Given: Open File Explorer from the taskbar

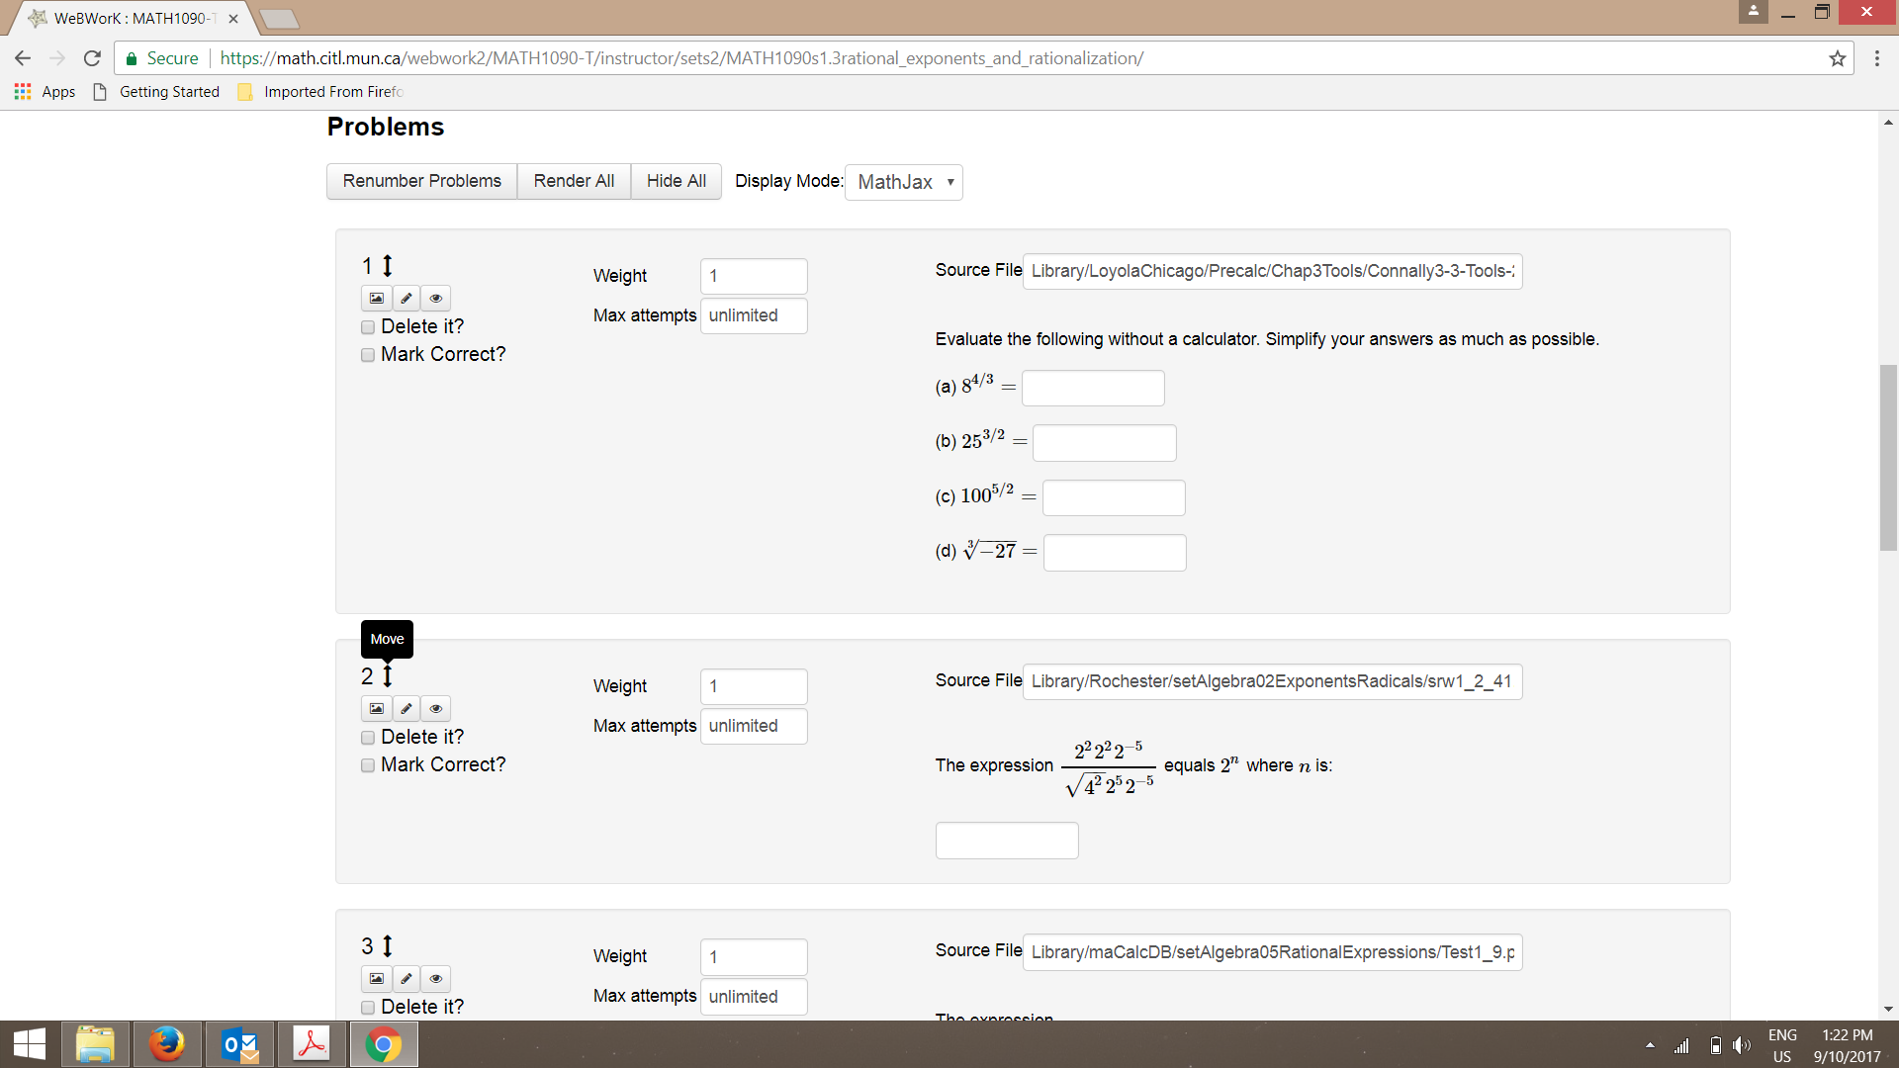Looking at the screenshot, I should click(95, 1044).
